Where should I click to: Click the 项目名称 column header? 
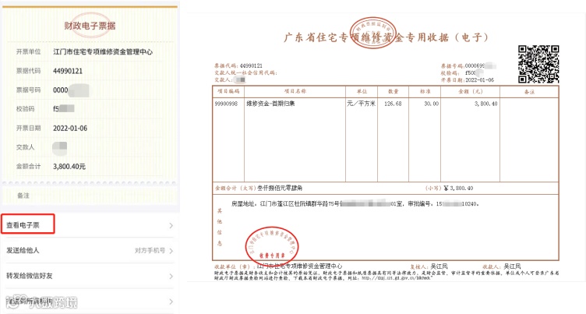click(x=295, y=91)
